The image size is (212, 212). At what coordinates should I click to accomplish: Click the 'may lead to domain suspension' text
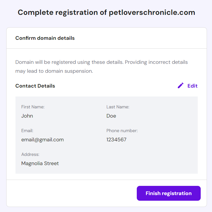click(x=54, y=71)
